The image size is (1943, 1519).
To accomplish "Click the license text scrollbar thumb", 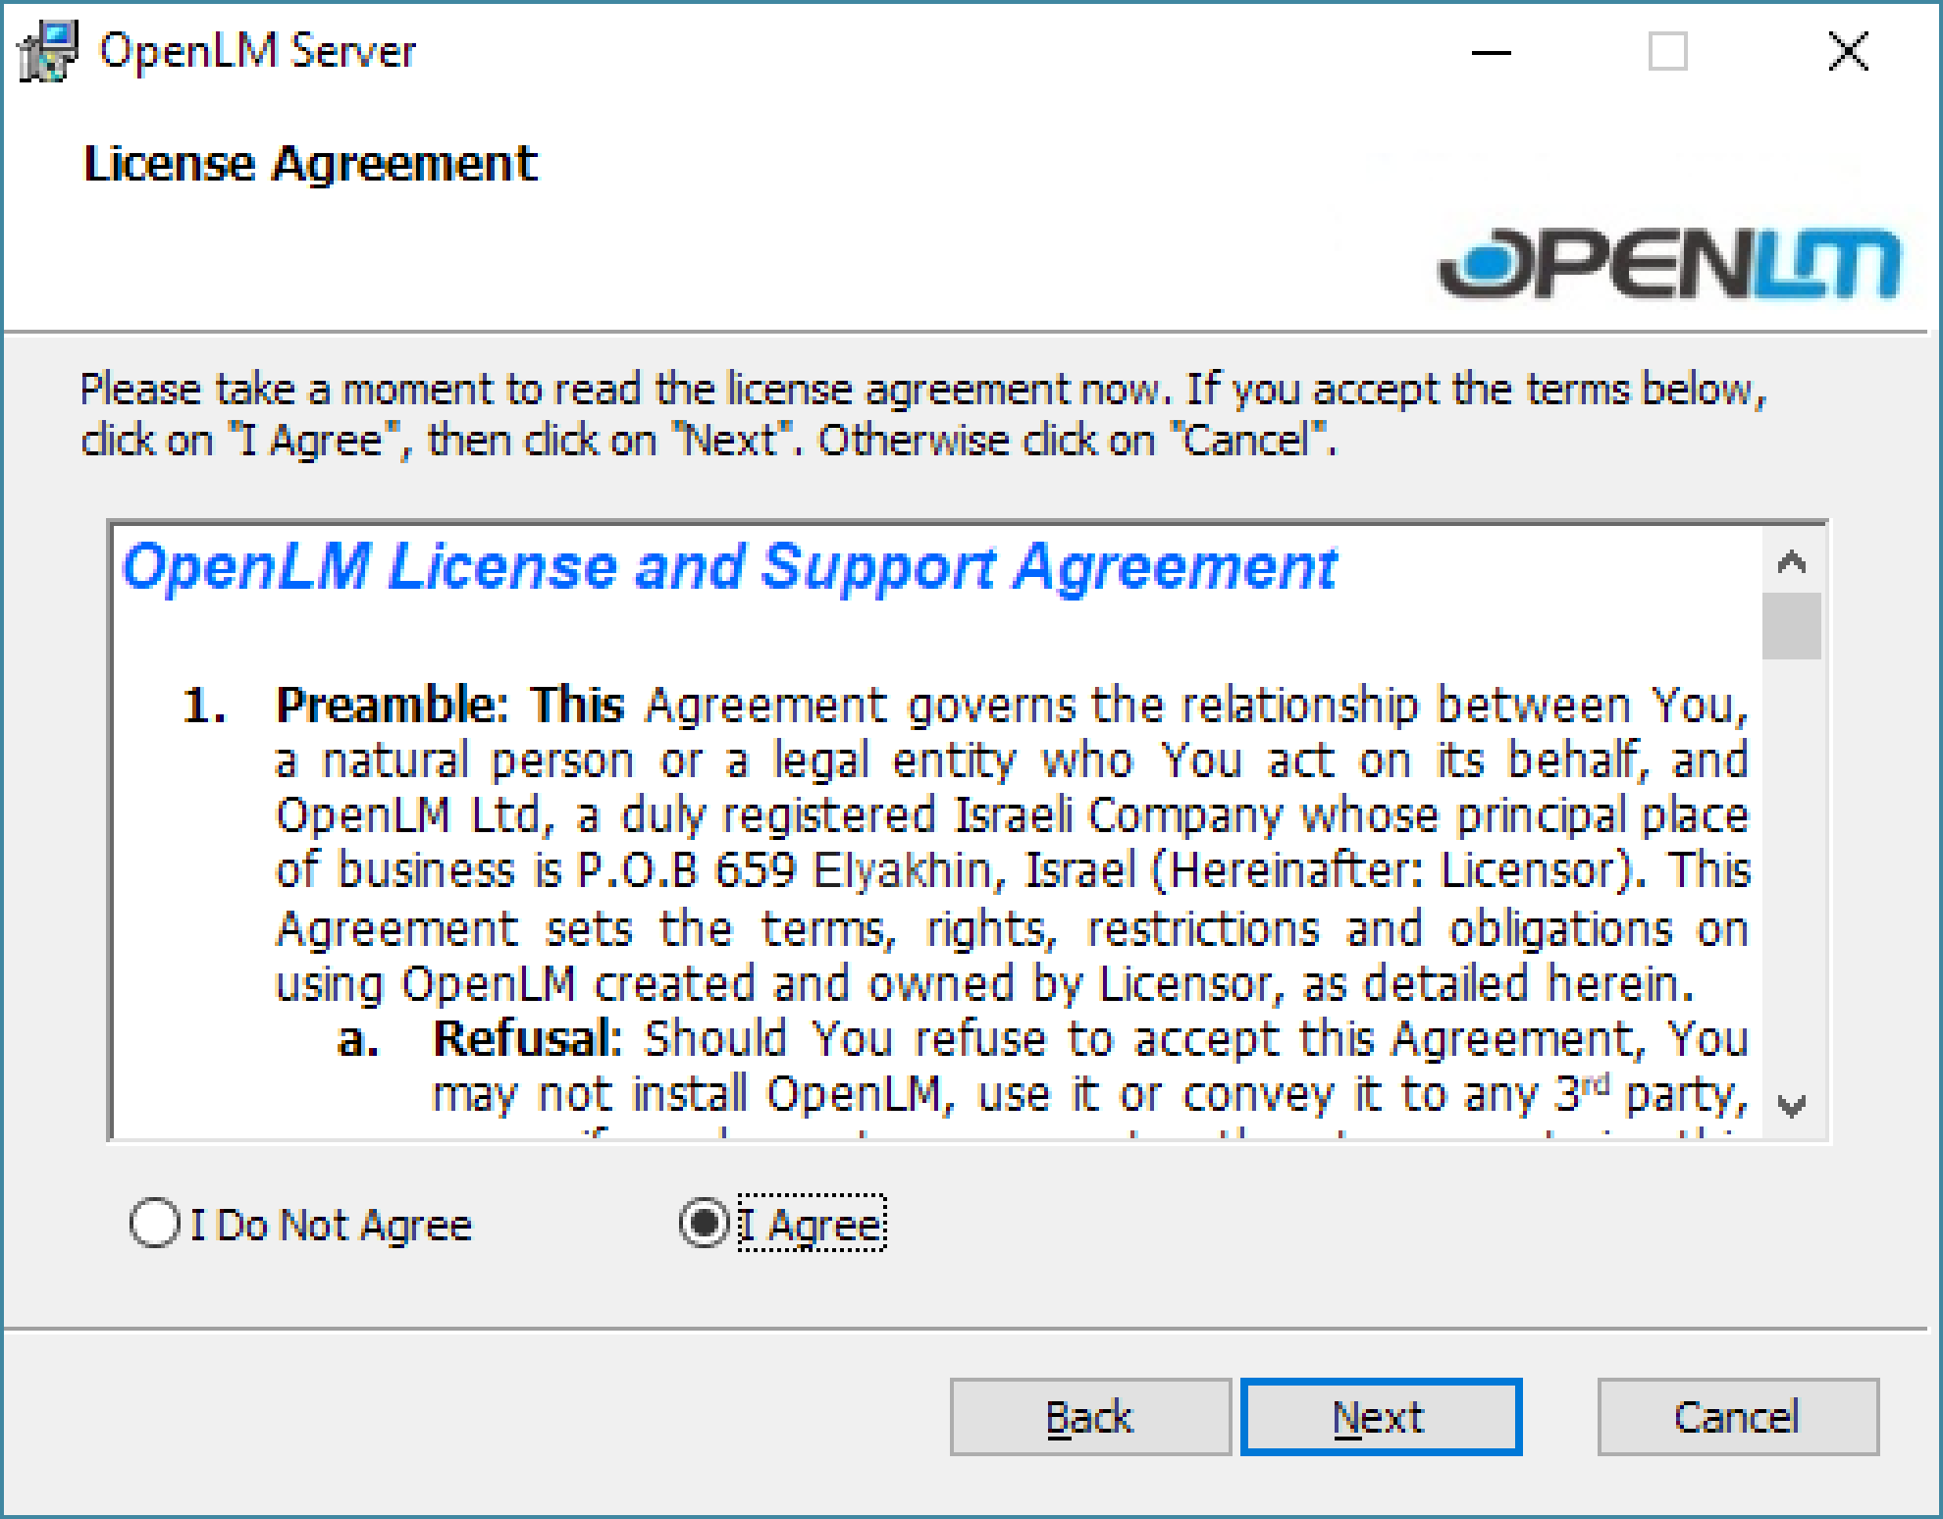I will click(1792, 626).
